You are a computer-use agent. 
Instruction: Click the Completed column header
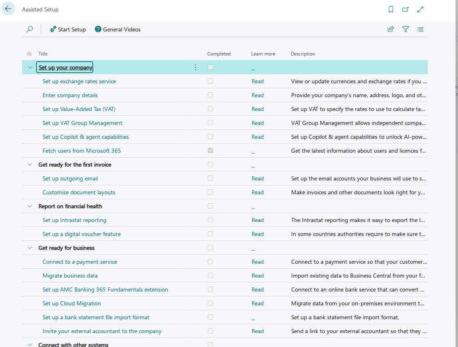click(x=219, y=54)
